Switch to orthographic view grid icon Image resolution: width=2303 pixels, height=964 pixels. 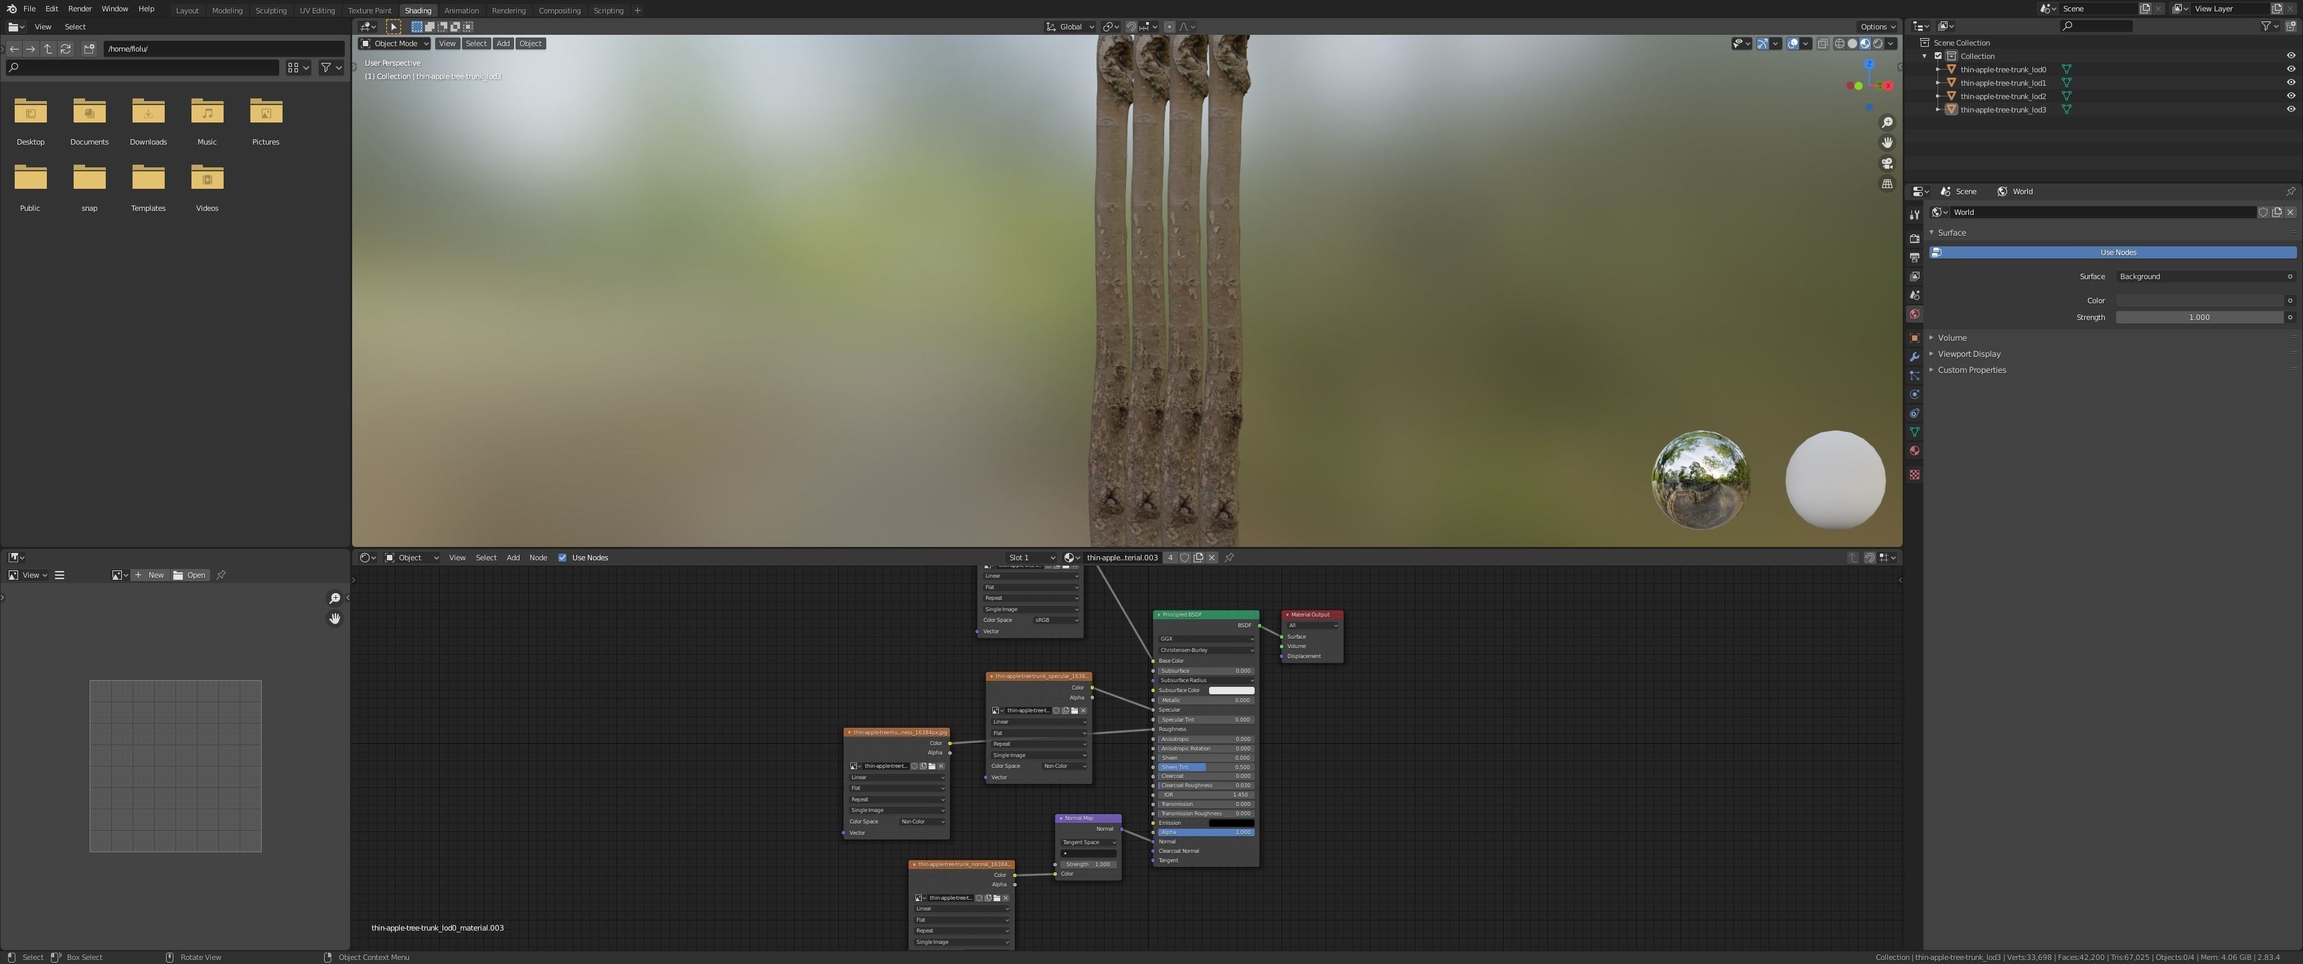[1887, 184]
